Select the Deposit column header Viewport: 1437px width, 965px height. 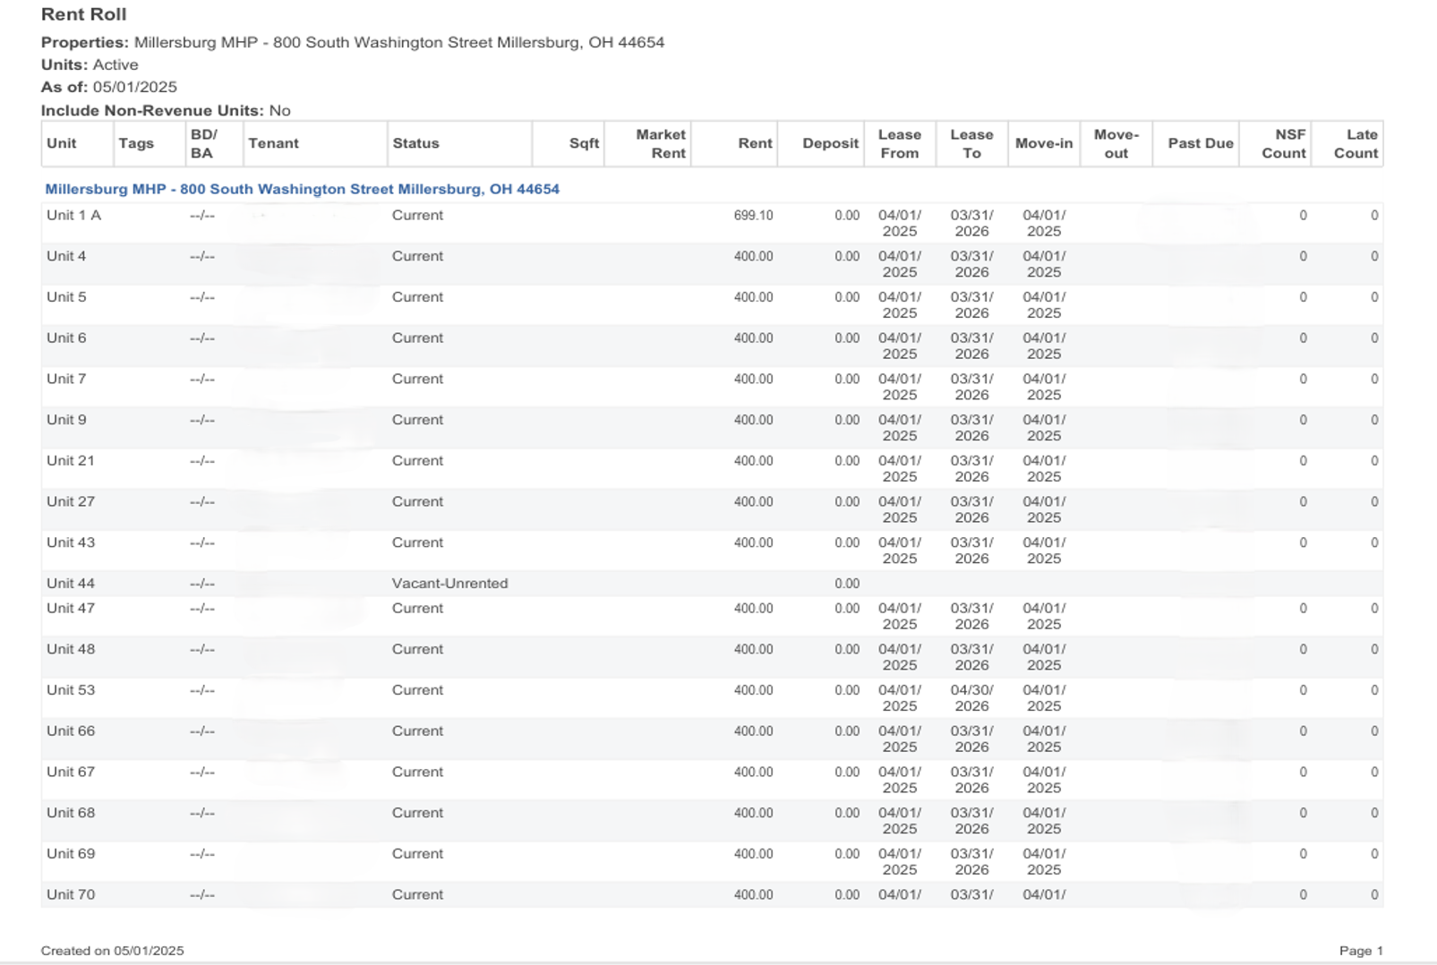tap(830, 143)
